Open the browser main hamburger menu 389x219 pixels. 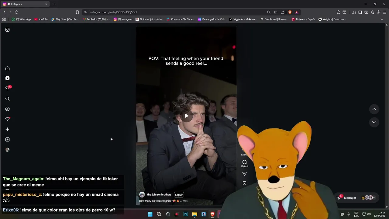pos(384,12)
